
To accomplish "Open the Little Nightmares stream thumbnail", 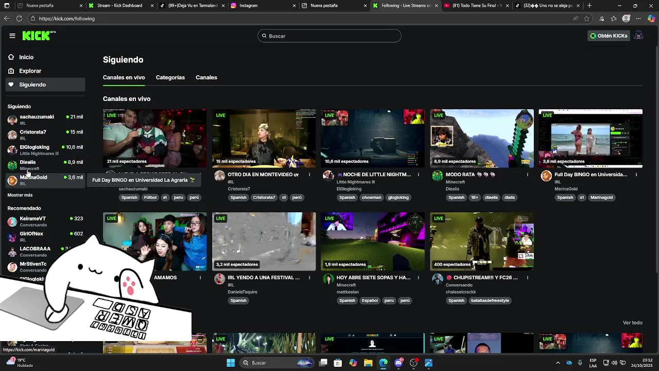I will click(x=373, y=138).
